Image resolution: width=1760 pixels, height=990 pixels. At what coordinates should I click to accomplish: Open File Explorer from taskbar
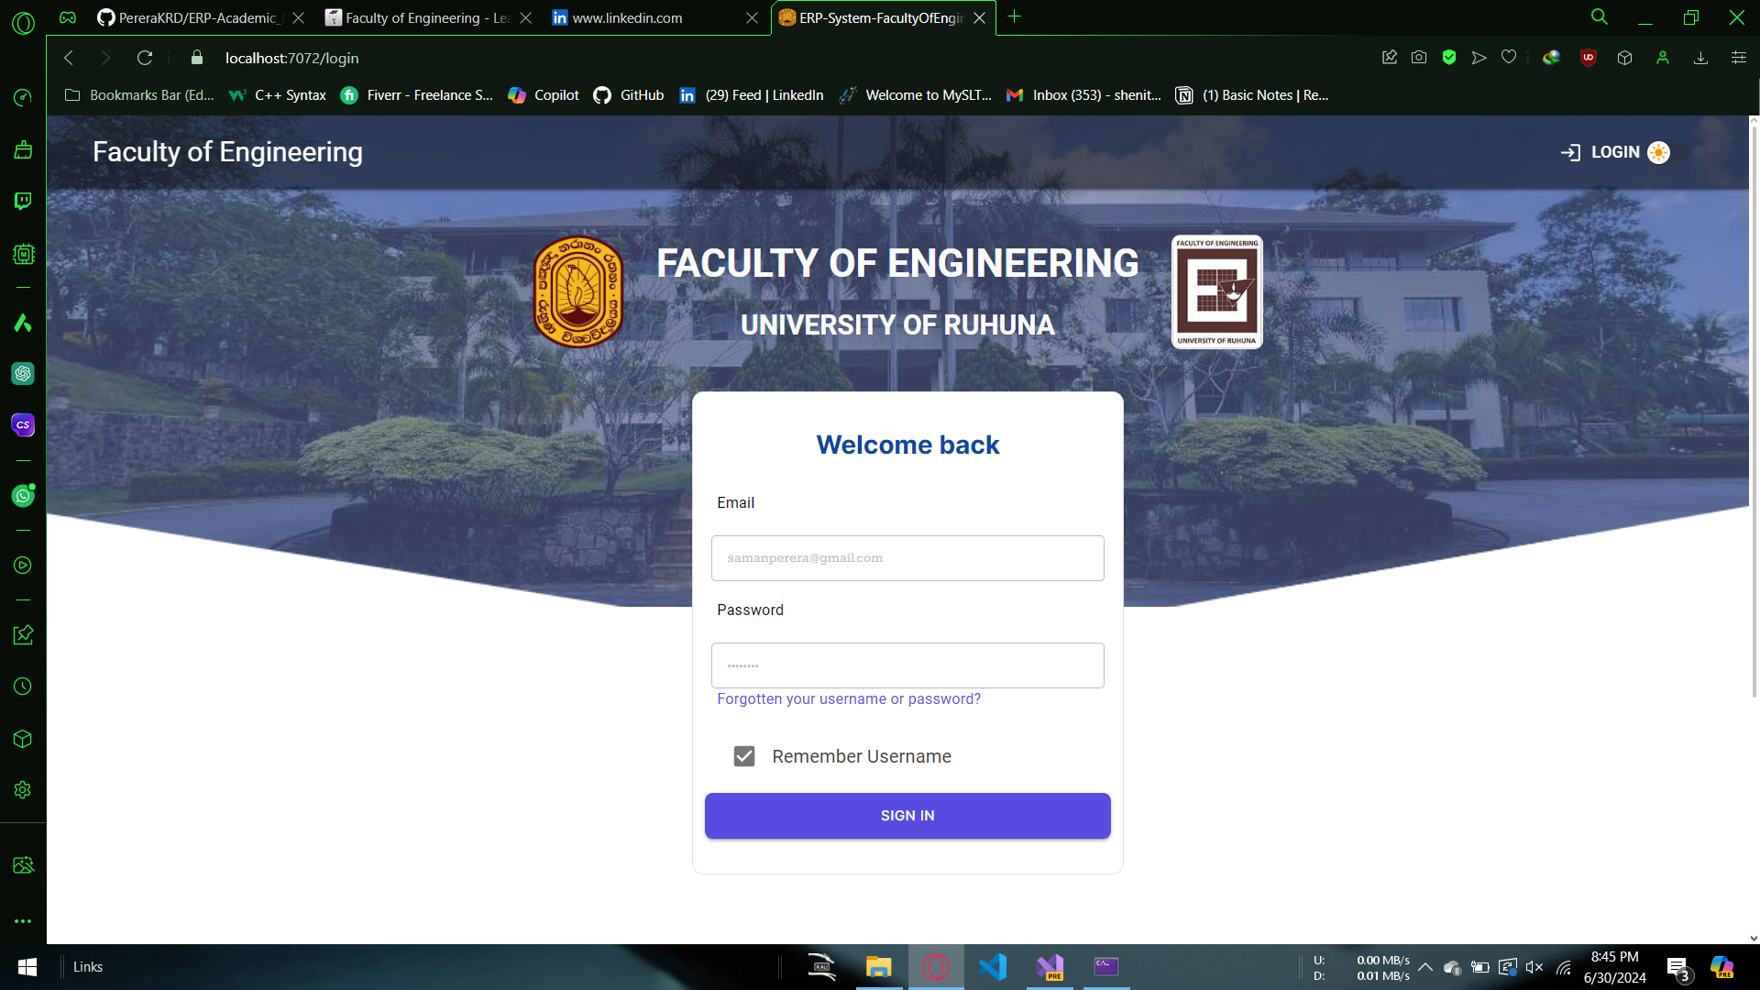(x=879, y=967)
